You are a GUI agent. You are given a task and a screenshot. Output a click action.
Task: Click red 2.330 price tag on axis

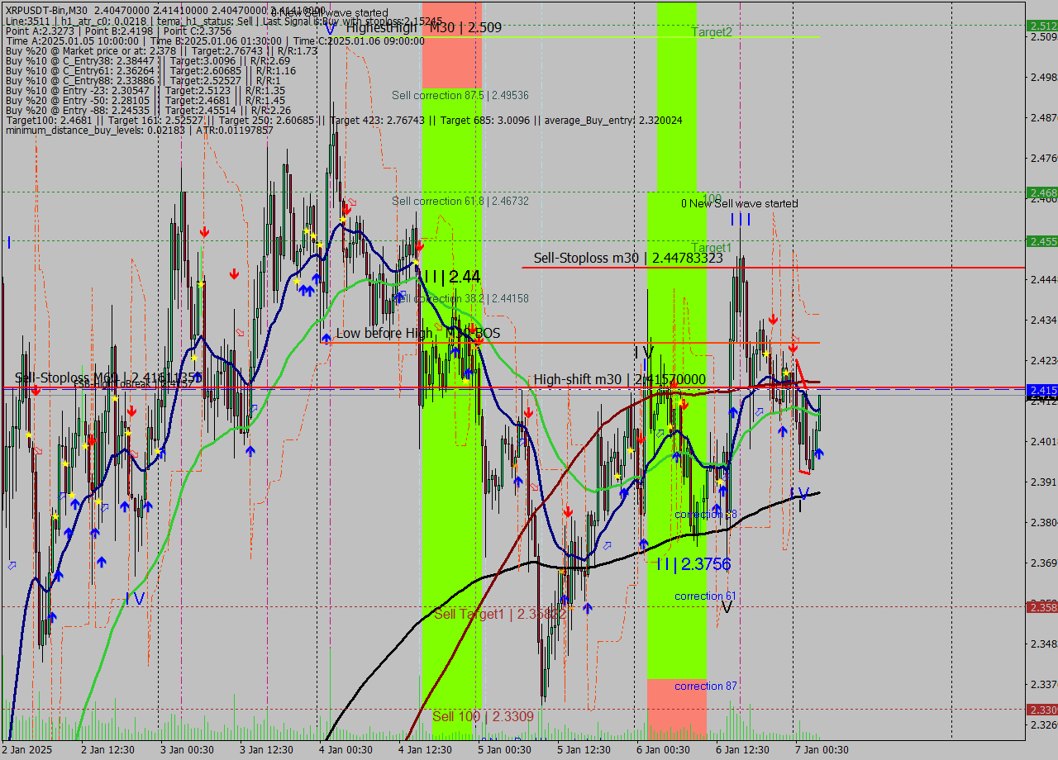(1041, 710)
